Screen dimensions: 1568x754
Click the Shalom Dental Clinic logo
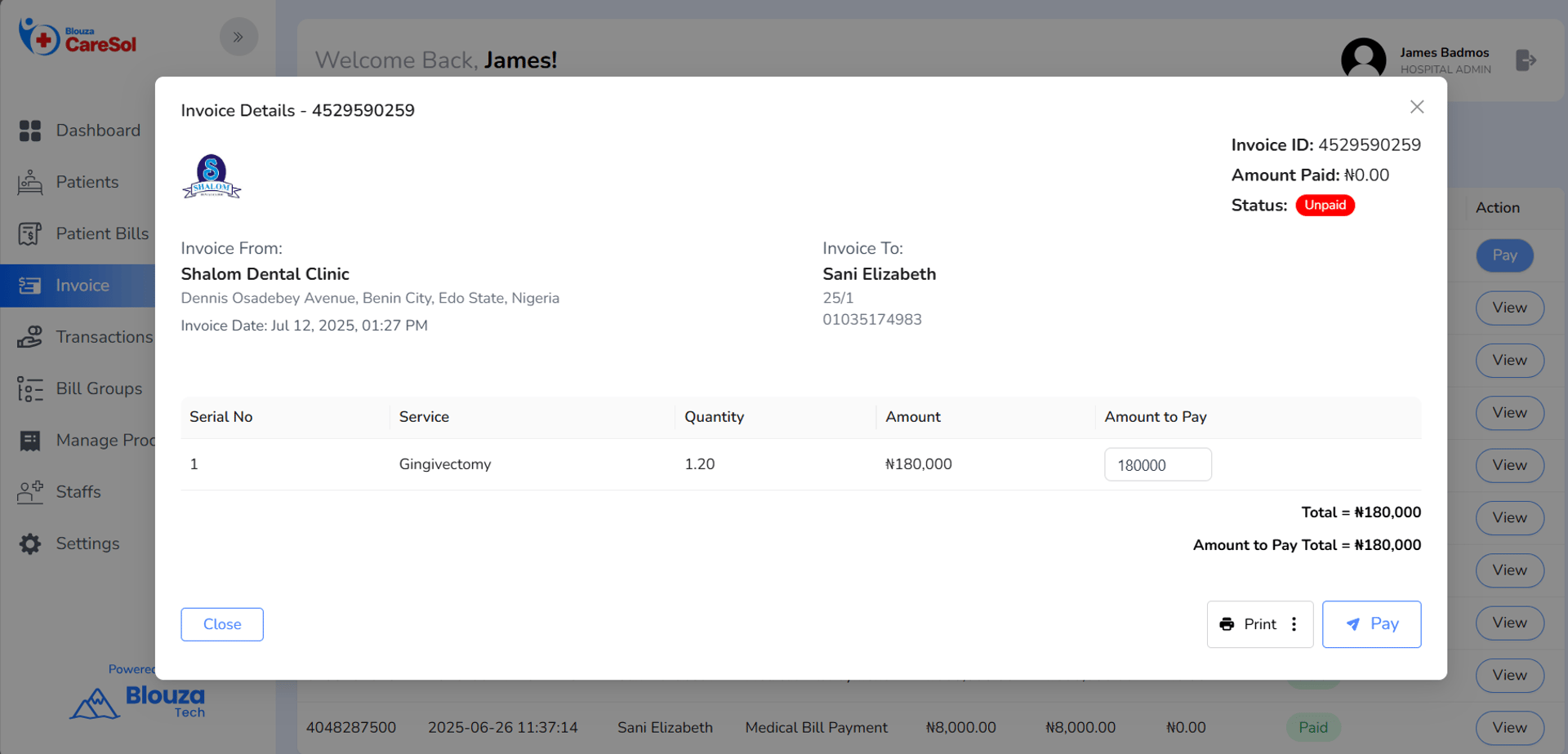(212, 177)
